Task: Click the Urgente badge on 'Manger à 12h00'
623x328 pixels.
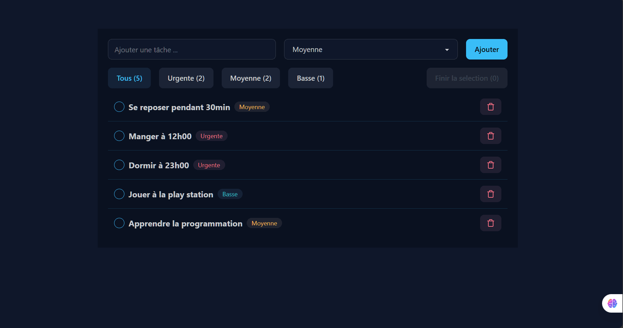Action: [211, 136]
